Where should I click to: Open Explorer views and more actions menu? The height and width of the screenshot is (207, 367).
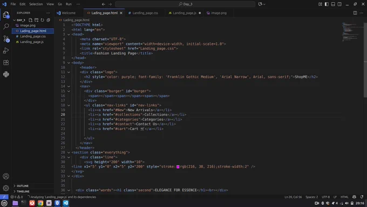[x=48, y=13]
